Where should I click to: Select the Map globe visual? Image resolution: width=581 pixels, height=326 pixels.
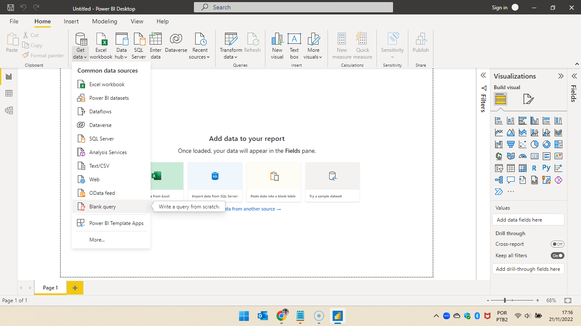(499, 156)
